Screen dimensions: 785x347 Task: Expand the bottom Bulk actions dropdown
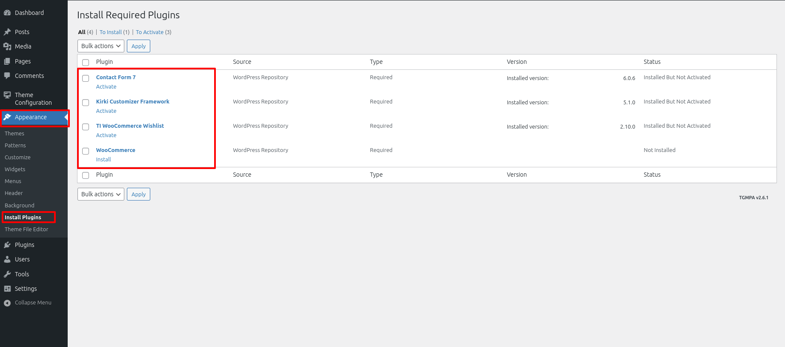click(101, 194)
